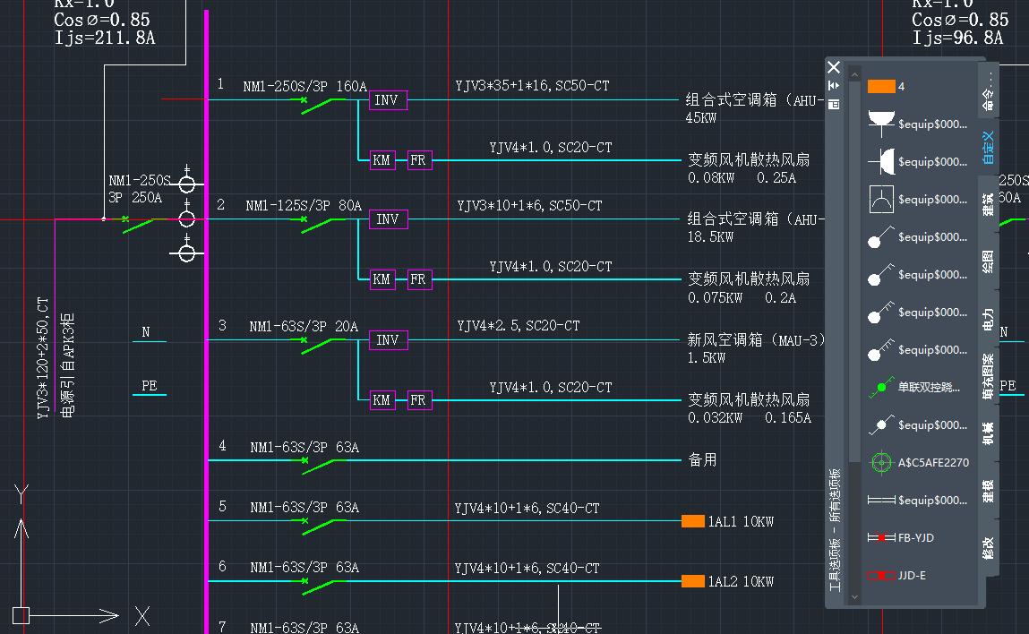Screen dimensions: 1029x634
Task: Select the three-pole switch symbol
Action: (881, 312)
